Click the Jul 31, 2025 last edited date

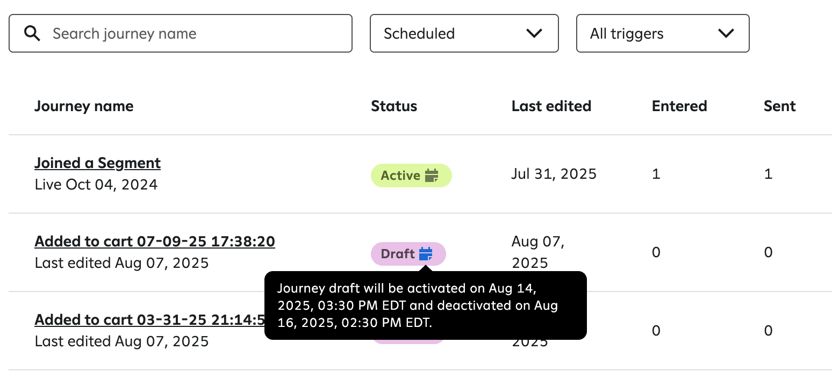(x=554, y=174)
